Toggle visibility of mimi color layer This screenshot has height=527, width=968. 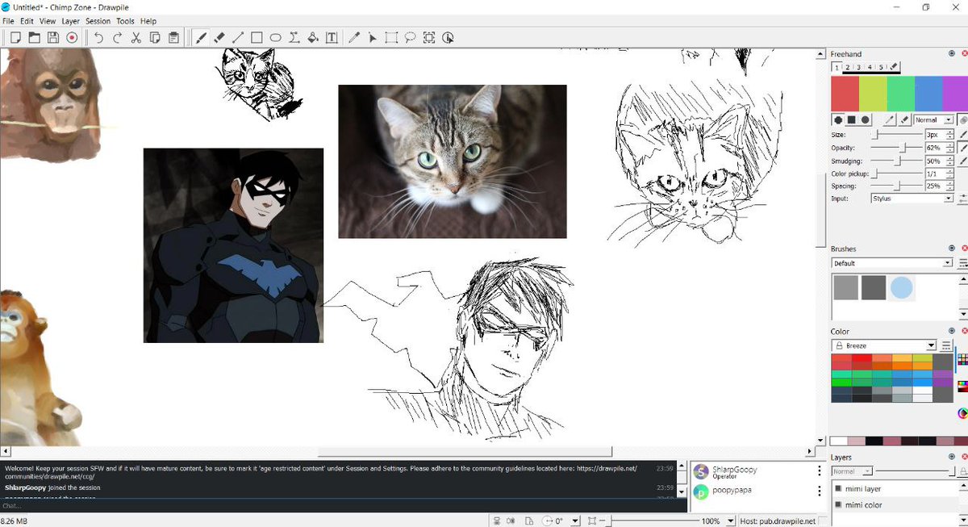click(x=839, y=505)
